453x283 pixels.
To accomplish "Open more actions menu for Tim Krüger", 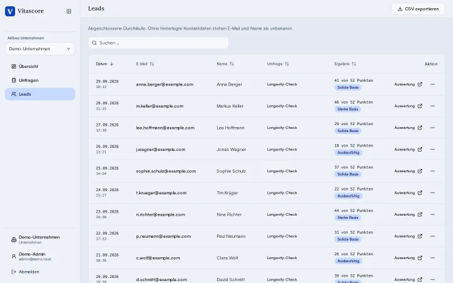I will tap(432, 193).
